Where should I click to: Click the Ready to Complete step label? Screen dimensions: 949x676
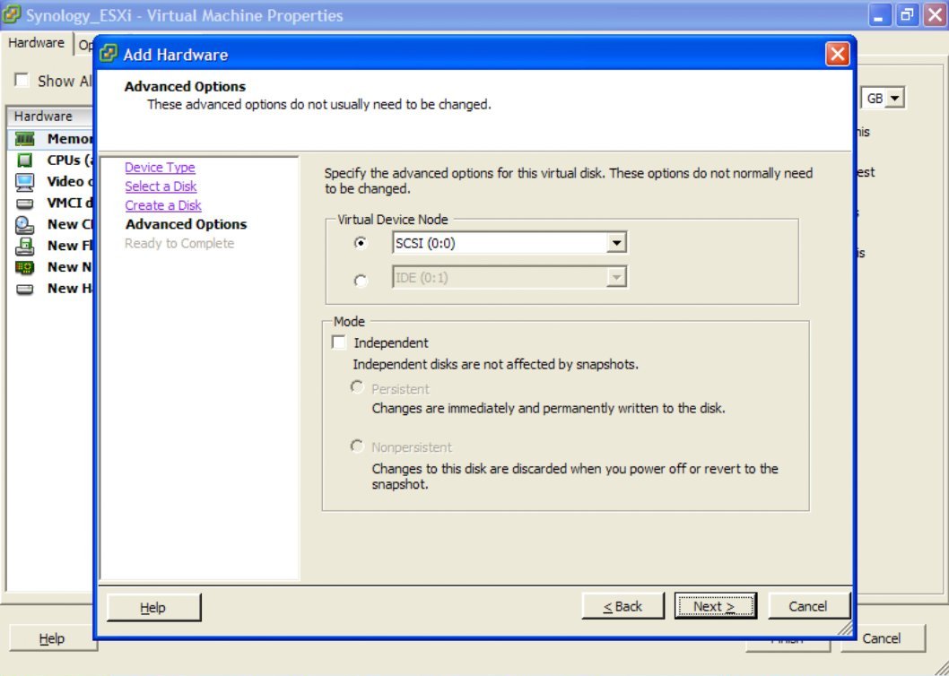179,243
